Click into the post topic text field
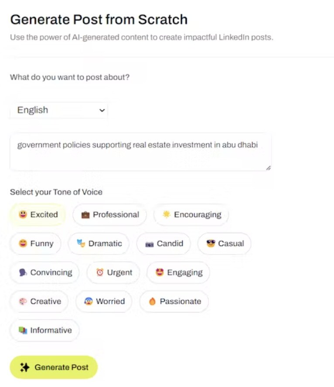 140,152
